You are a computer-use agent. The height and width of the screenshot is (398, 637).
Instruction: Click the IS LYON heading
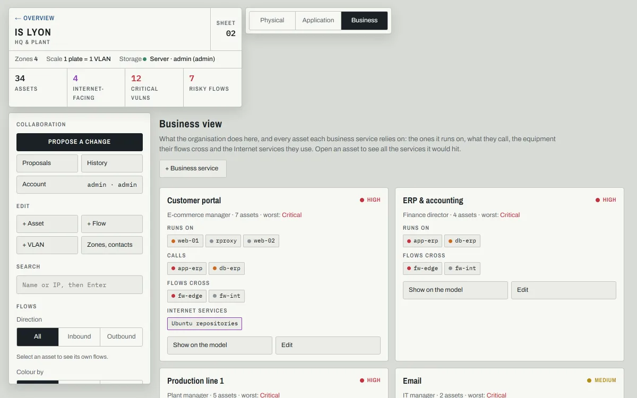point(33,32)
